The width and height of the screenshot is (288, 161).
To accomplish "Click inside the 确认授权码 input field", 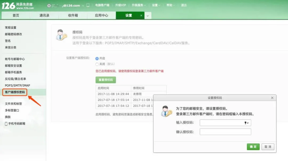I will 225,132.
